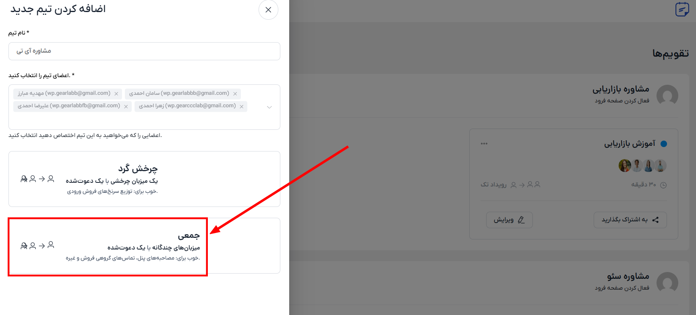Viewport: 696px width, 315px height.
Task: Click the host avatars on آموزش بازاریابی
Action: coord(642,166)
